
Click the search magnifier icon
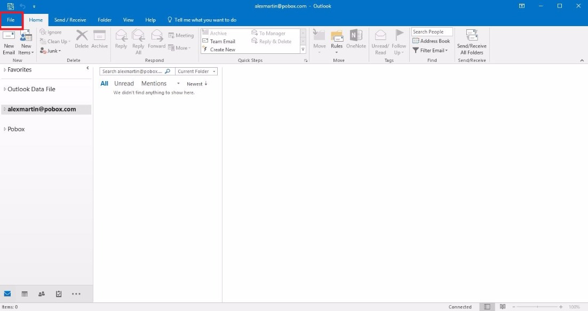(x=168, y=71)
